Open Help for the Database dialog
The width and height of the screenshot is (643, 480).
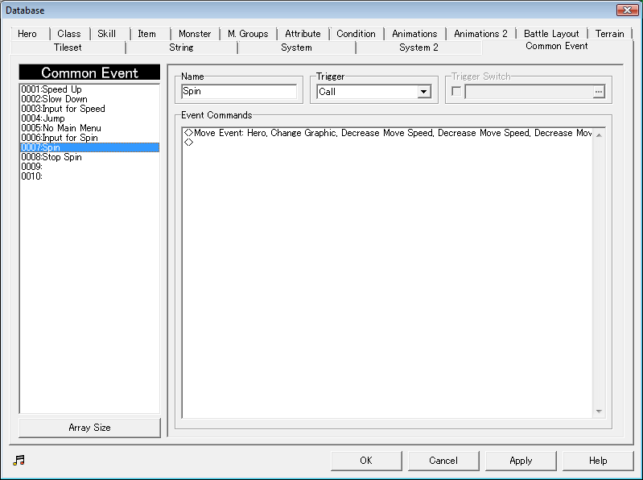[x=598, y=461]
